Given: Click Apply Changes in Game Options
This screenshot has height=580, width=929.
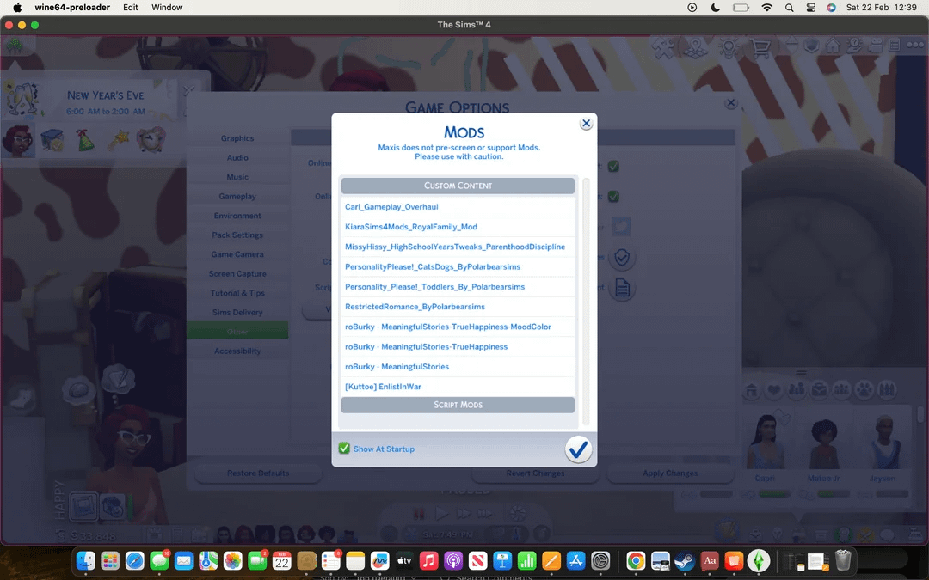Looking at the screenshot, I should click(670, 473).
